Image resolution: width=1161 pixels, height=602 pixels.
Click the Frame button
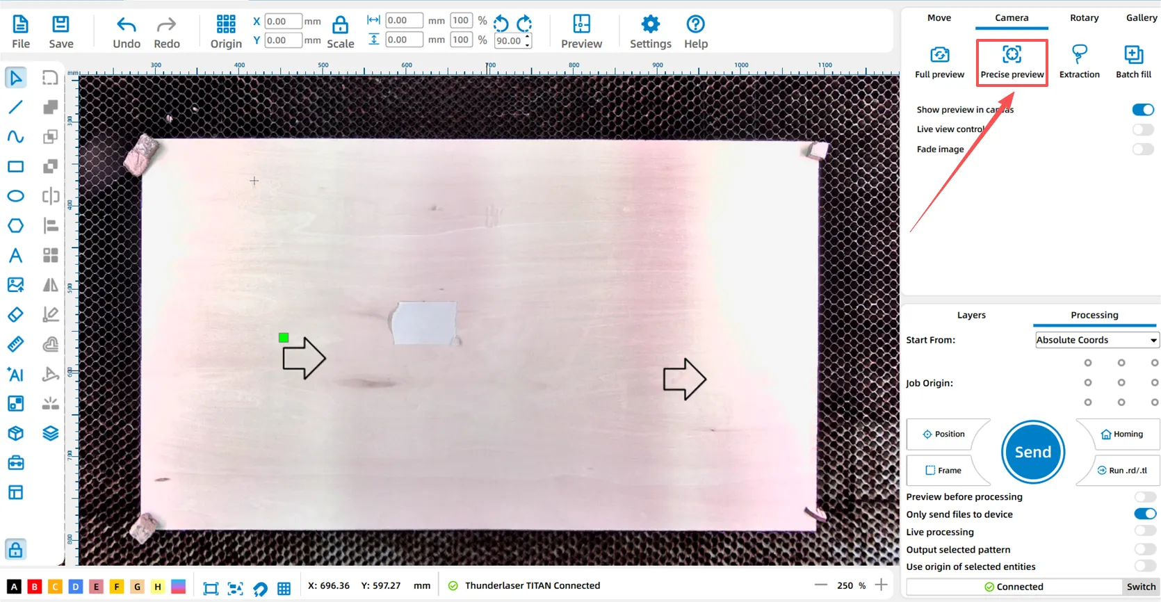click(x=943, y=471)
